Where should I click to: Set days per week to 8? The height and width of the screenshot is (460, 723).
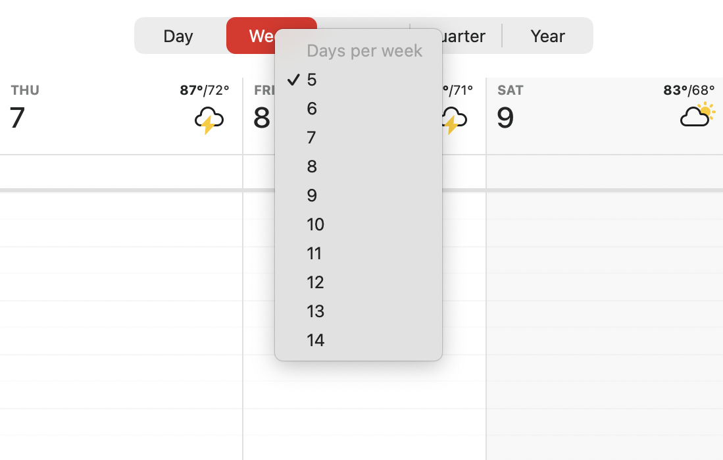pos(359,166)
